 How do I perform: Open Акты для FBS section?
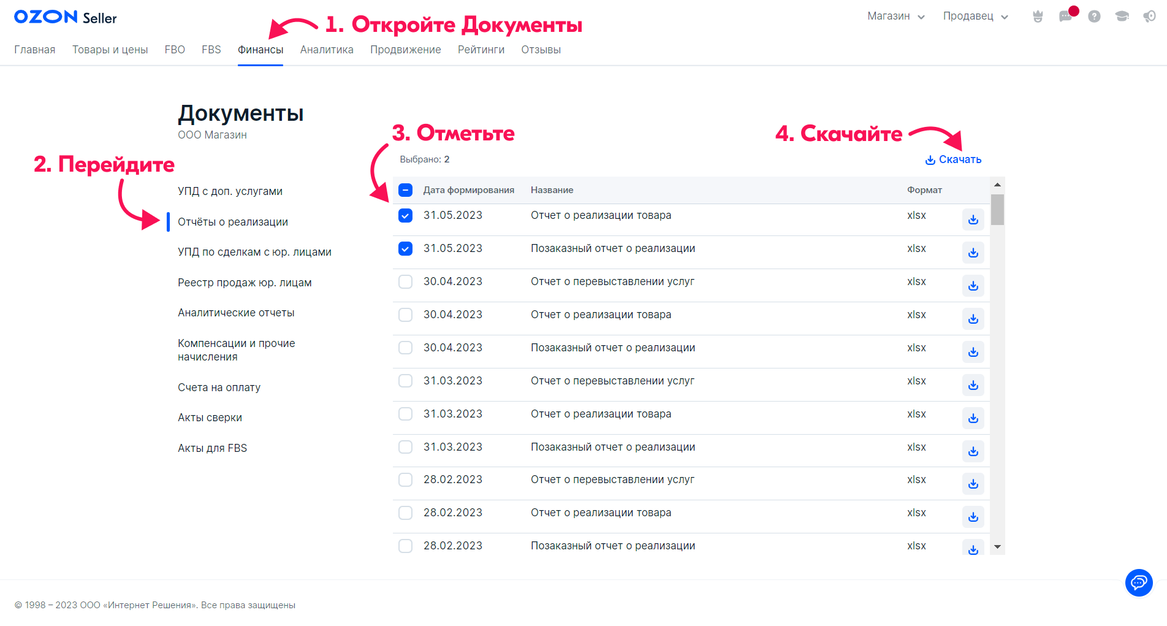click(x=212, y=448)
